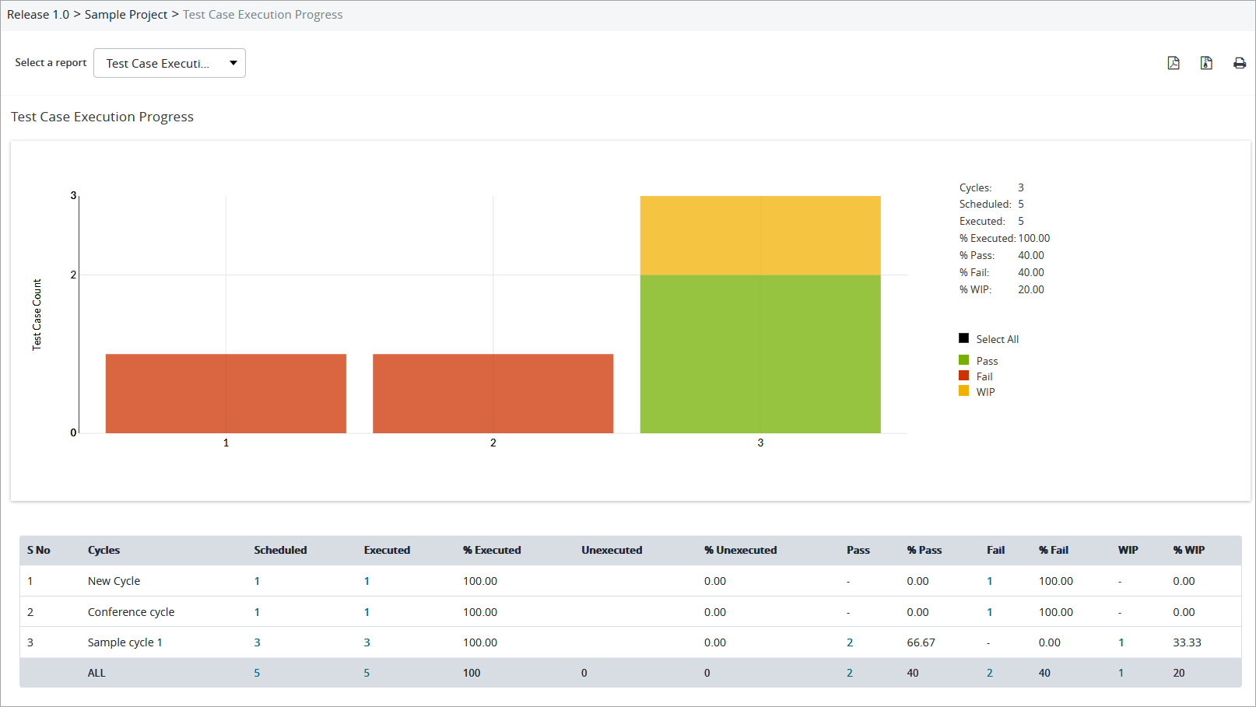Click % Fail value 100.00 for New Cycle
Image resolution: width=1256 pixels, height=707 pixels.
coord(1056,581)
